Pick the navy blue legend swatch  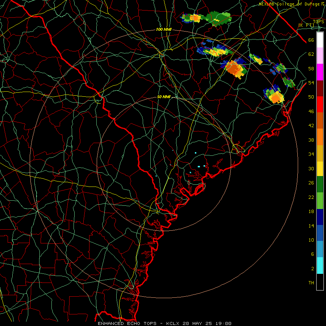[x=320, y=217]
